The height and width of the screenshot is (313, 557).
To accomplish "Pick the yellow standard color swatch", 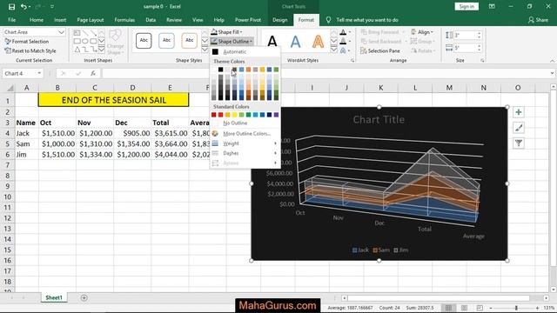I will [x=234, y=115].
